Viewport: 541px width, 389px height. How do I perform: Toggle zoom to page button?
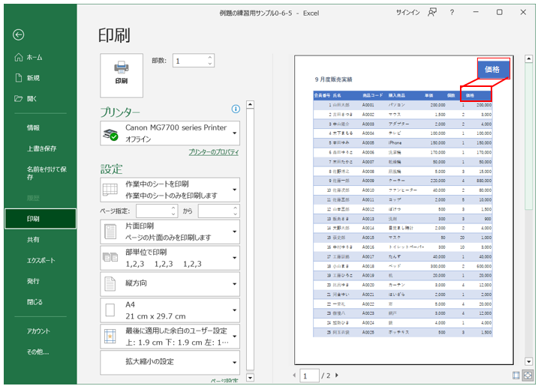528,375
